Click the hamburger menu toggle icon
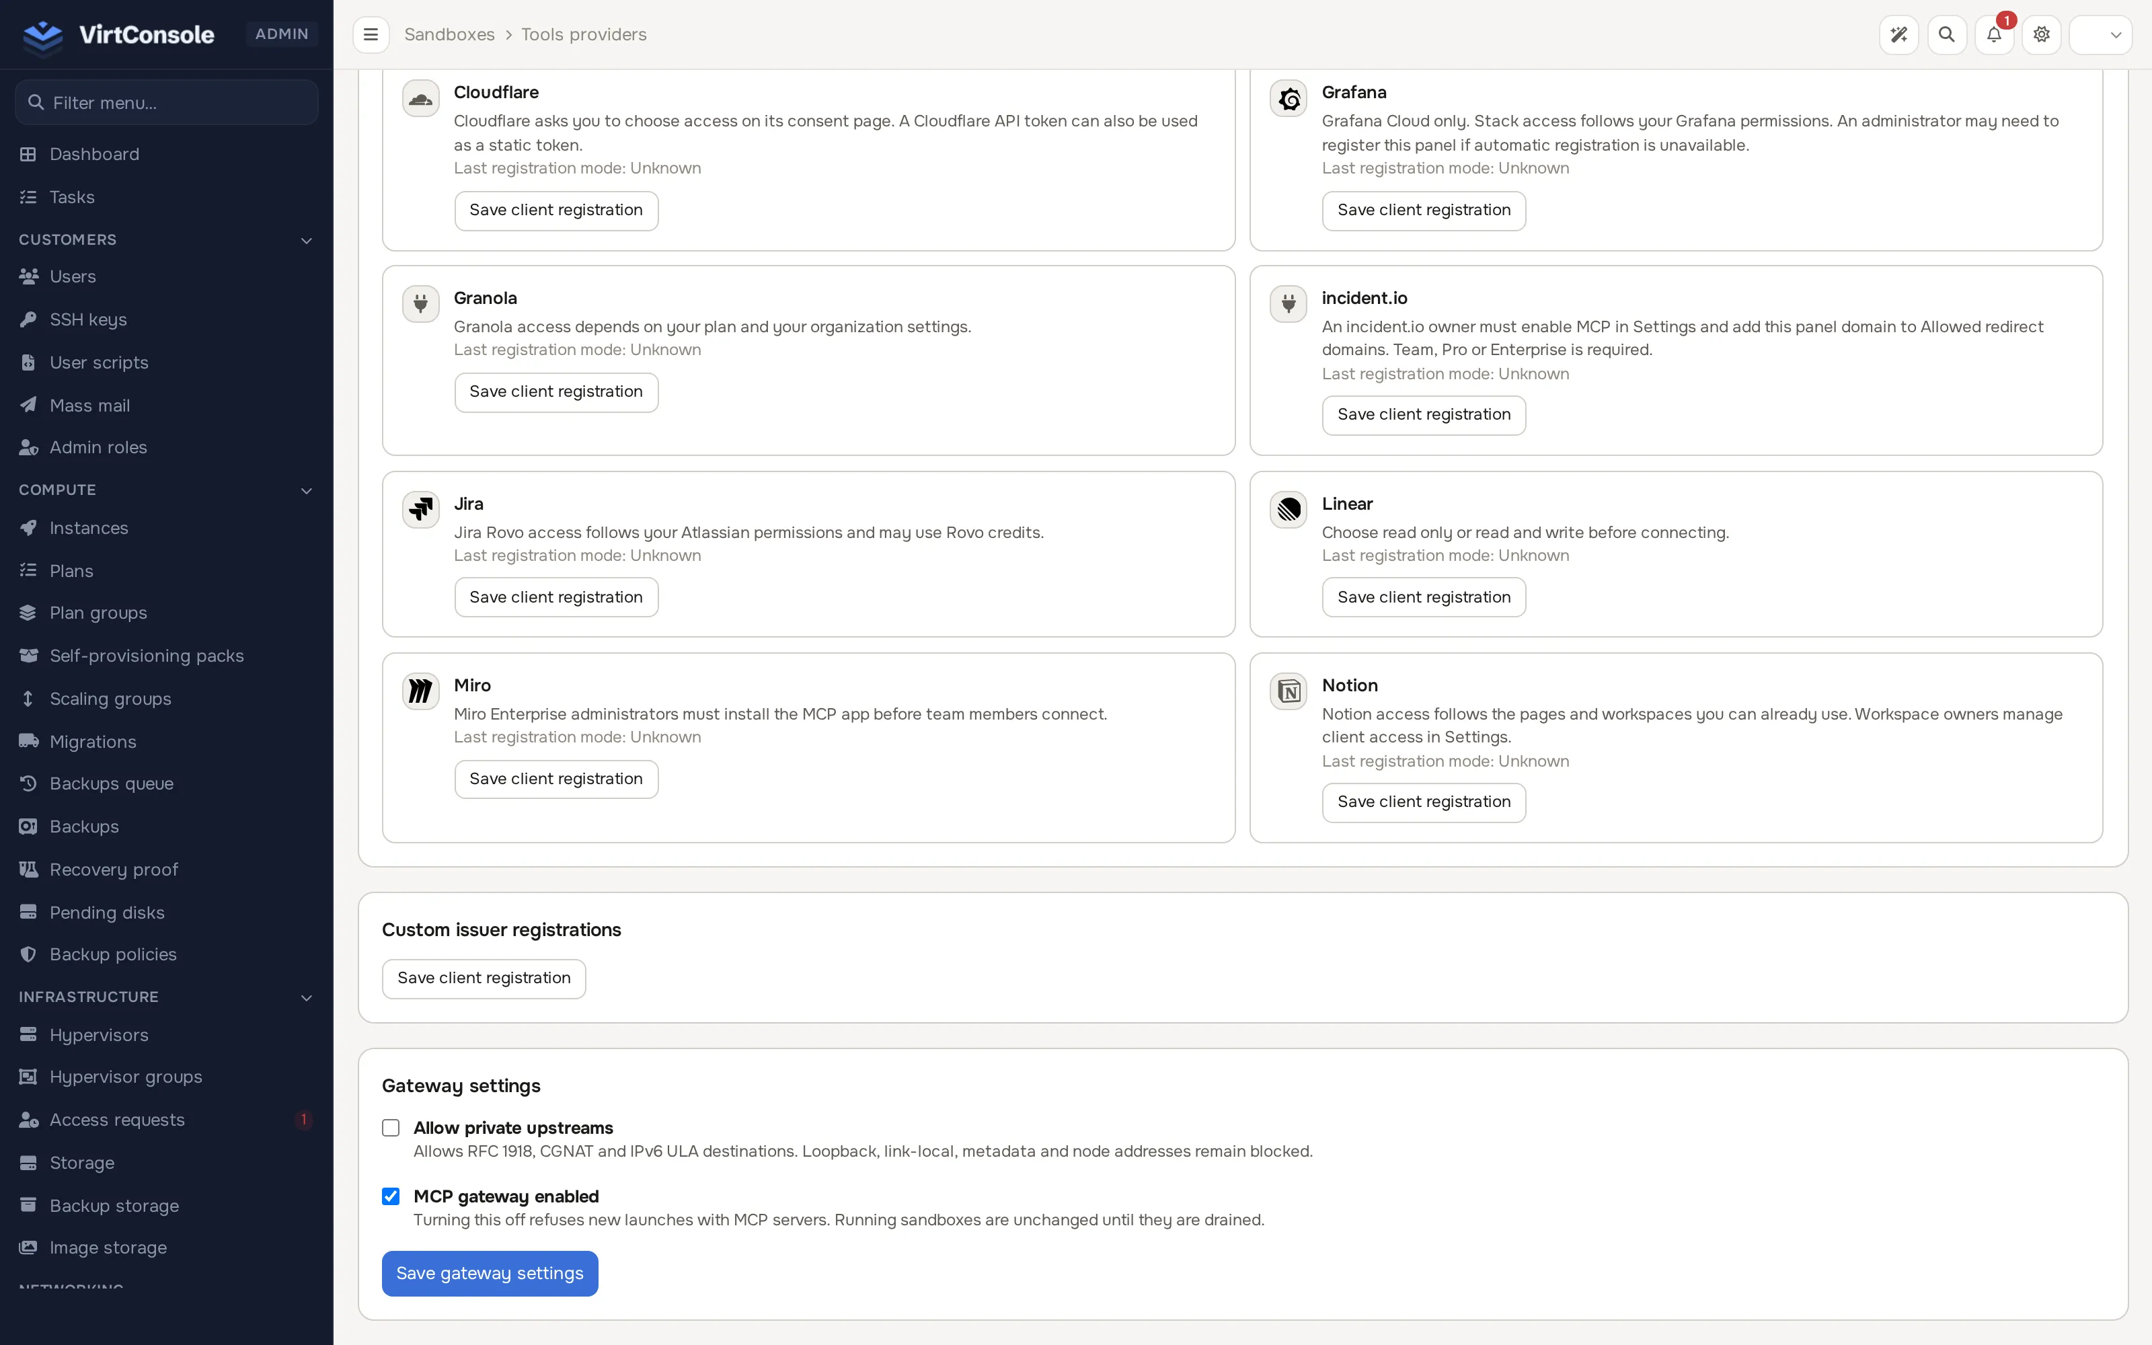 pyautogui.click(x=371, y=35)
